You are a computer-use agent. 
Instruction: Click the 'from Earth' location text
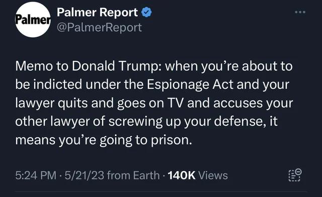click(133, 175)
